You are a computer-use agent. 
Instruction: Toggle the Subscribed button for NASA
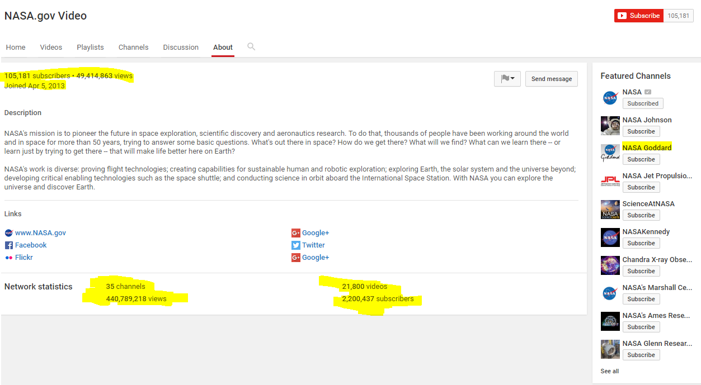[643, 103]
